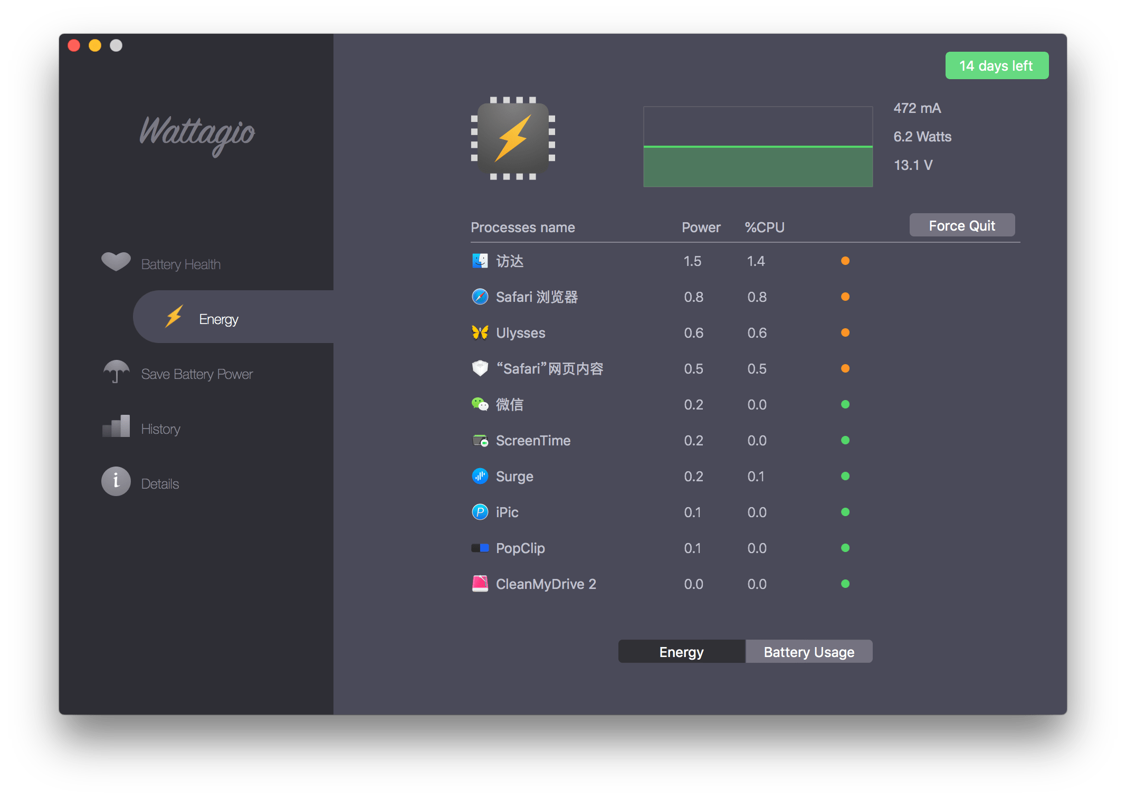Click the 13.1 V reading

(x=913, y=165)
